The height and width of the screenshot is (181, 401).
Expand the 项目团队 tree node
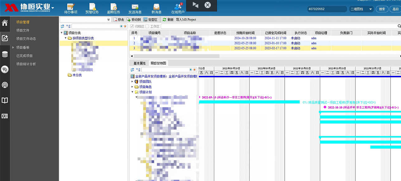[x=132, y=82]
